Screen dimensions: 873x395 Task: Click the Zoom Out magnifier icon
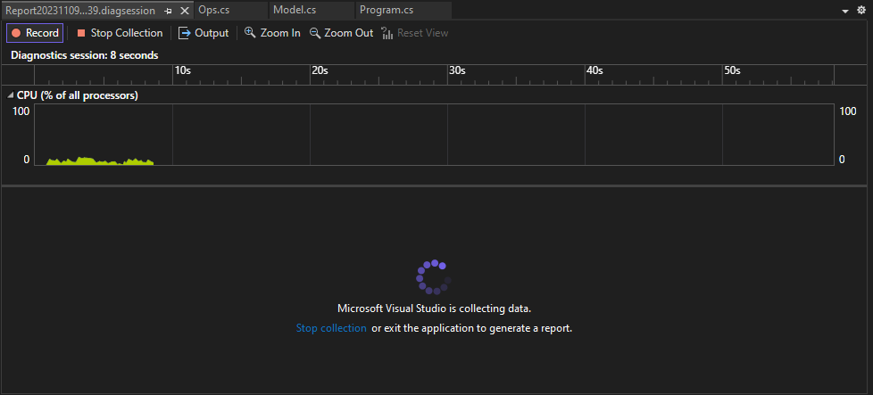coord(315,33)
